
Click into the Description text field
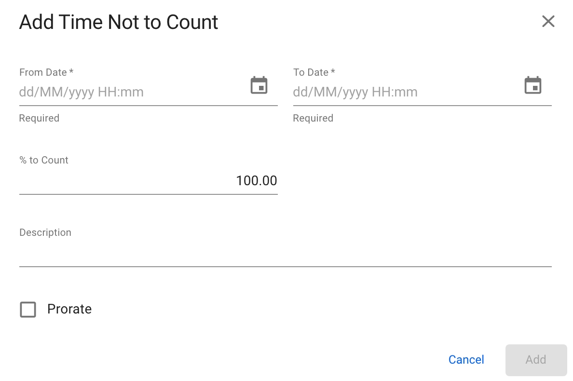click(285, 254)
